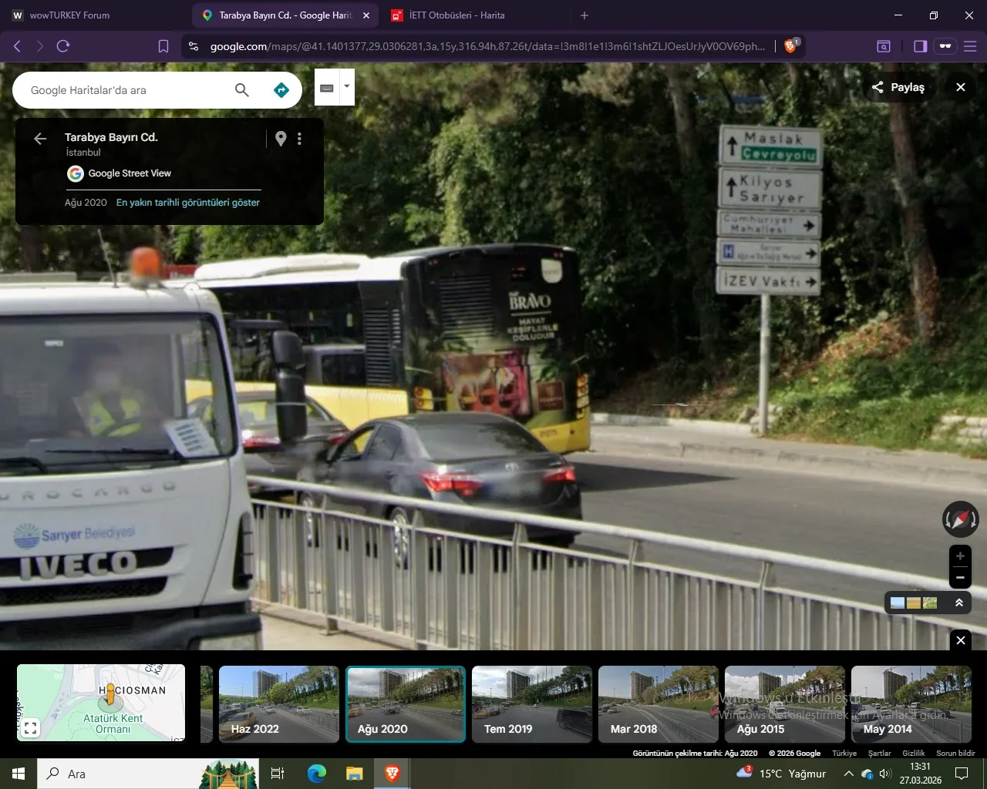The width and height of the screenshot is (987, 789).
Task: Switch to the wowTURKEY Forum tab
Action: tap(69, 15)
